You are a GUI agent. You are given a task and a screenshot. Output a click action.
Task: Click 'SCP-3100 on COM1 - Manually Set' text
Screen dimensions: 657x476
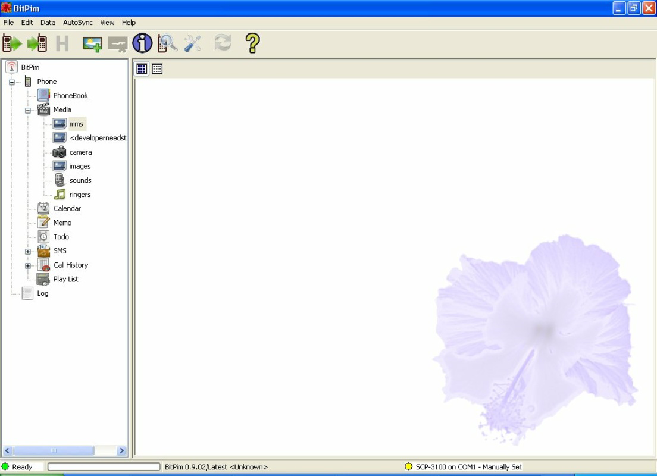click(x=468, y=467)
